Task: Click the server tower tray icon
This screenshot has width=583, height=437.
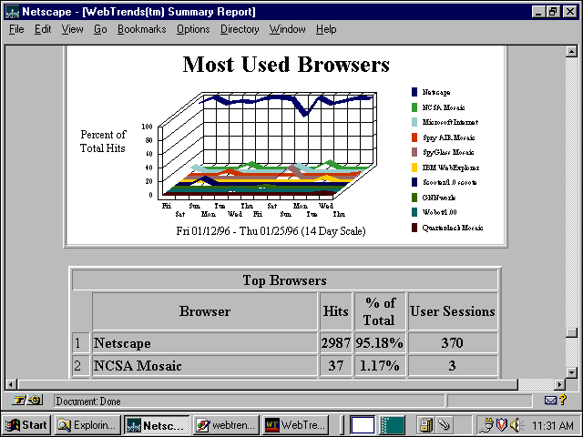Action: point(425,425)
